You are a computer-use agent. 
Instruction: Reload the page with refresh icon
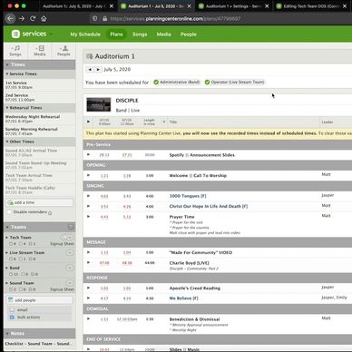click(x=33, y=19)
